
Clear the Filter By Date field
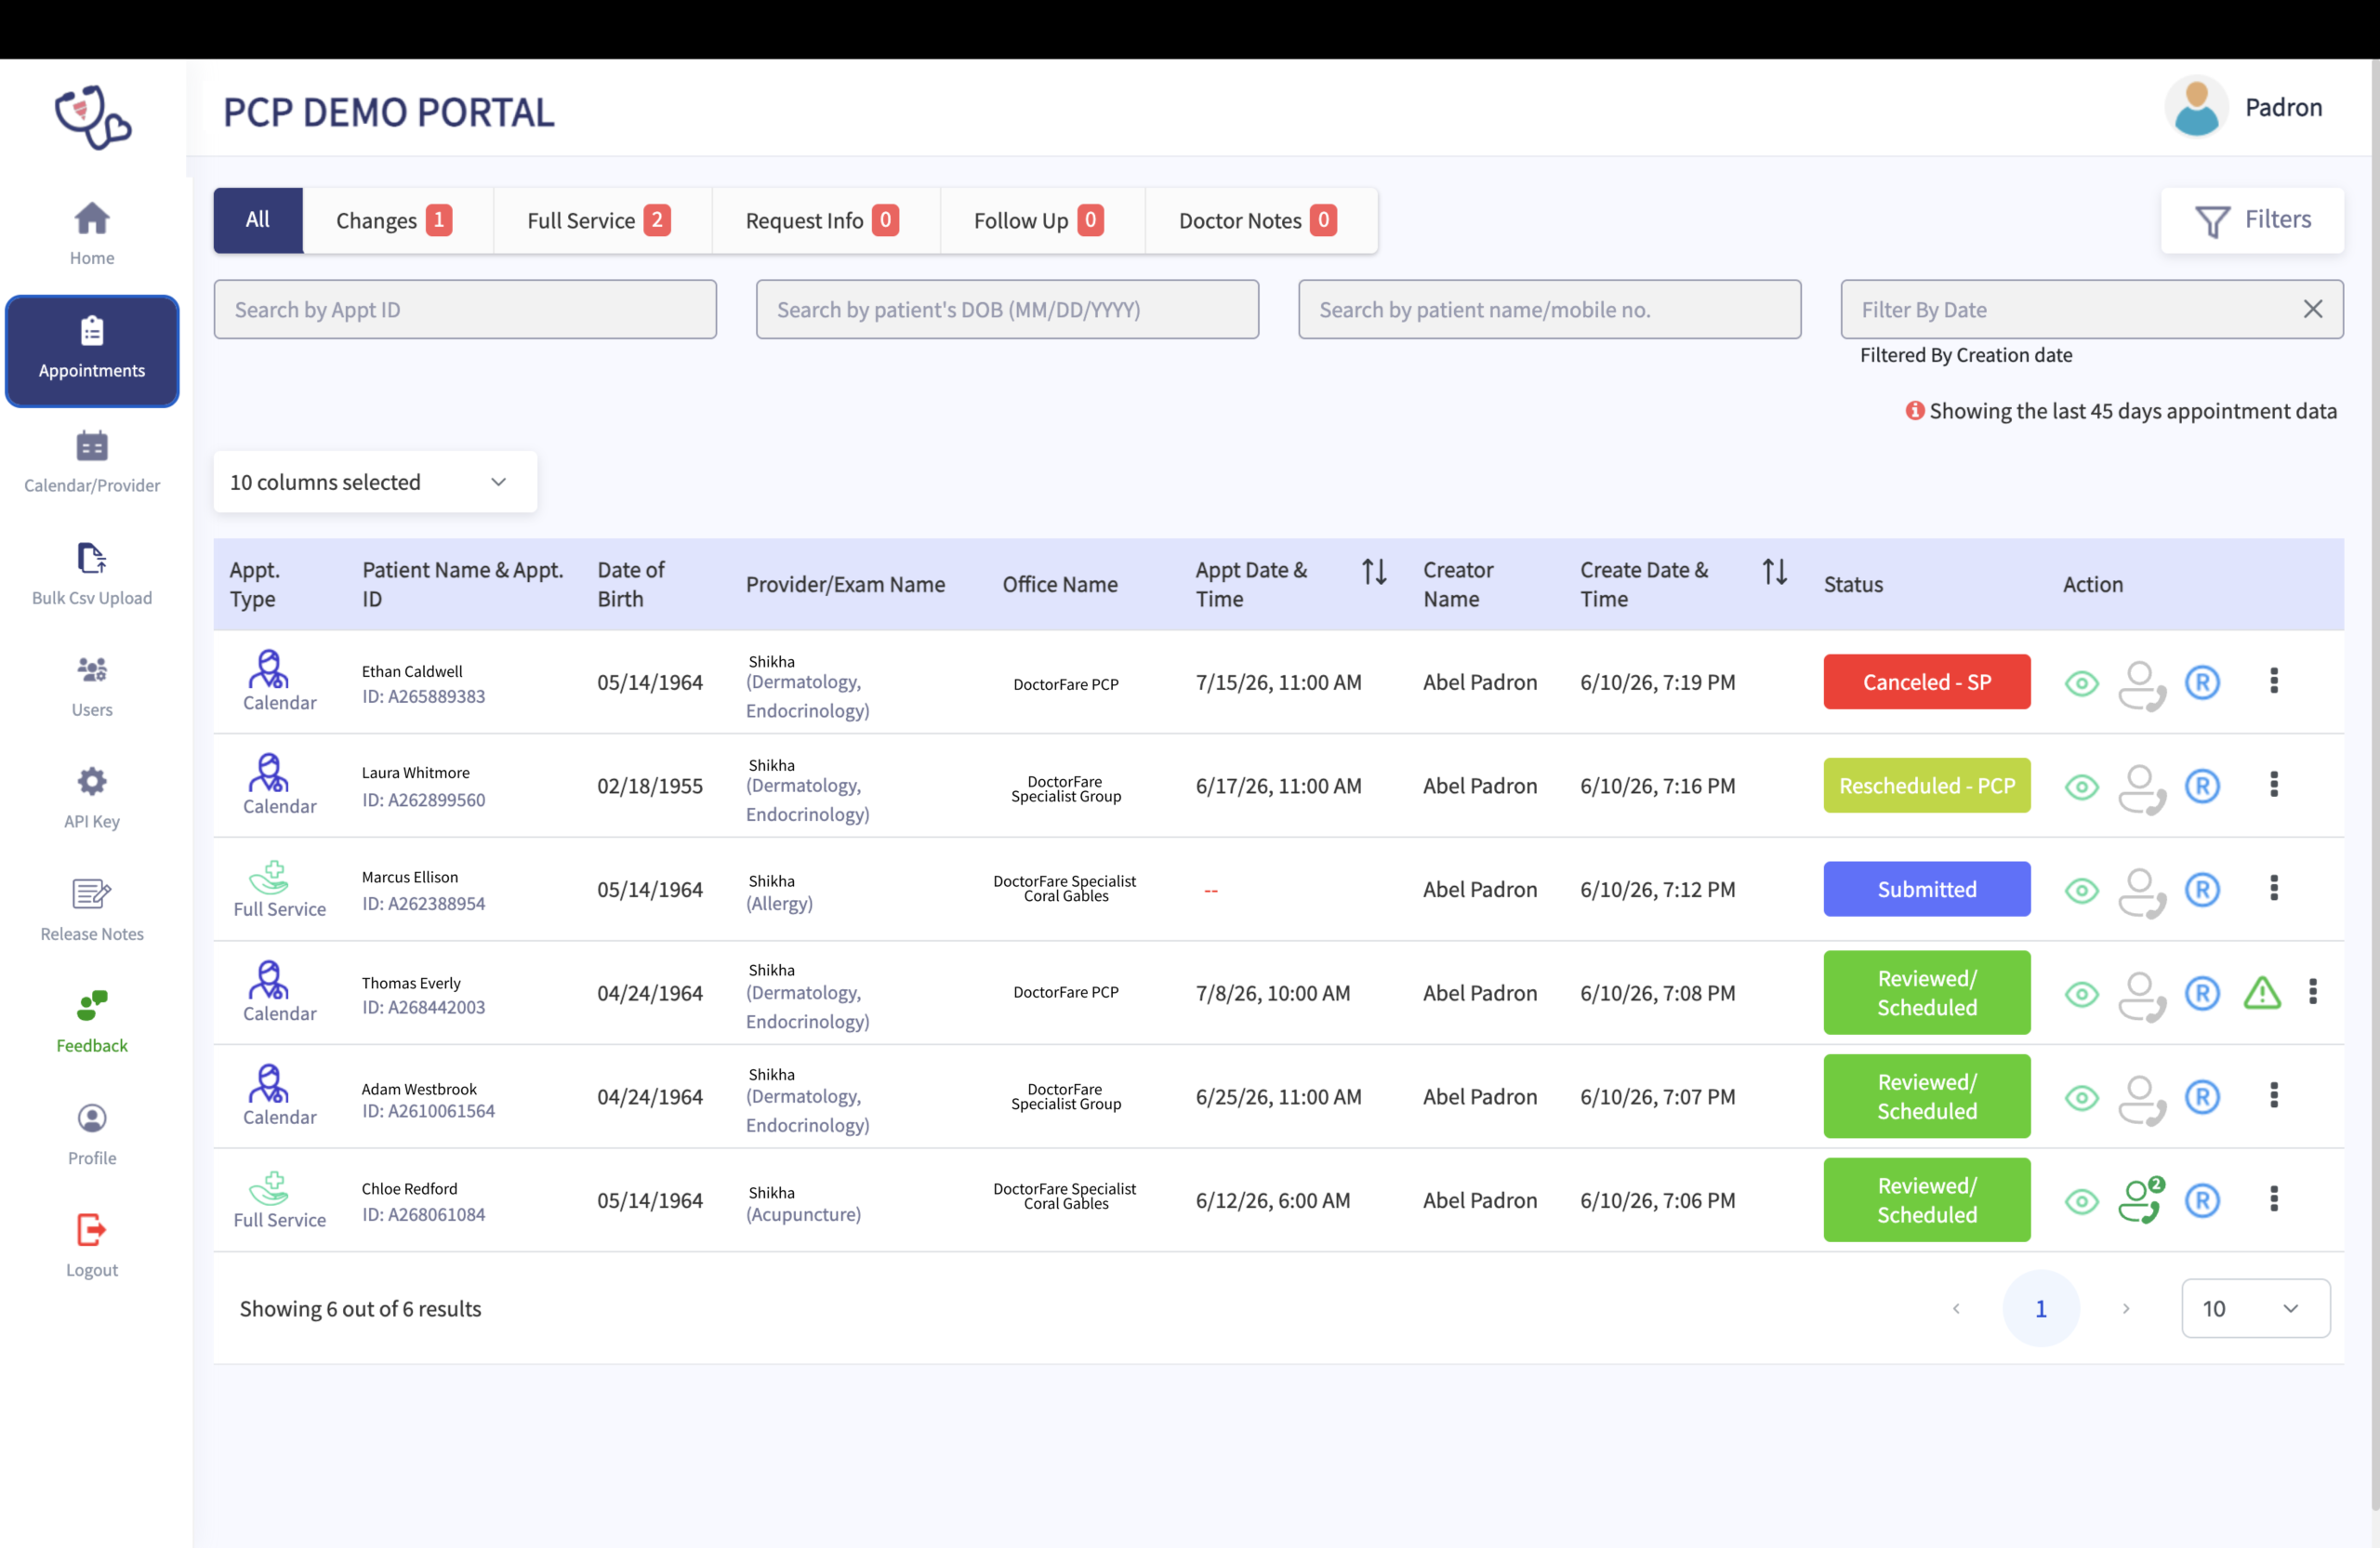pos(2312,309)
